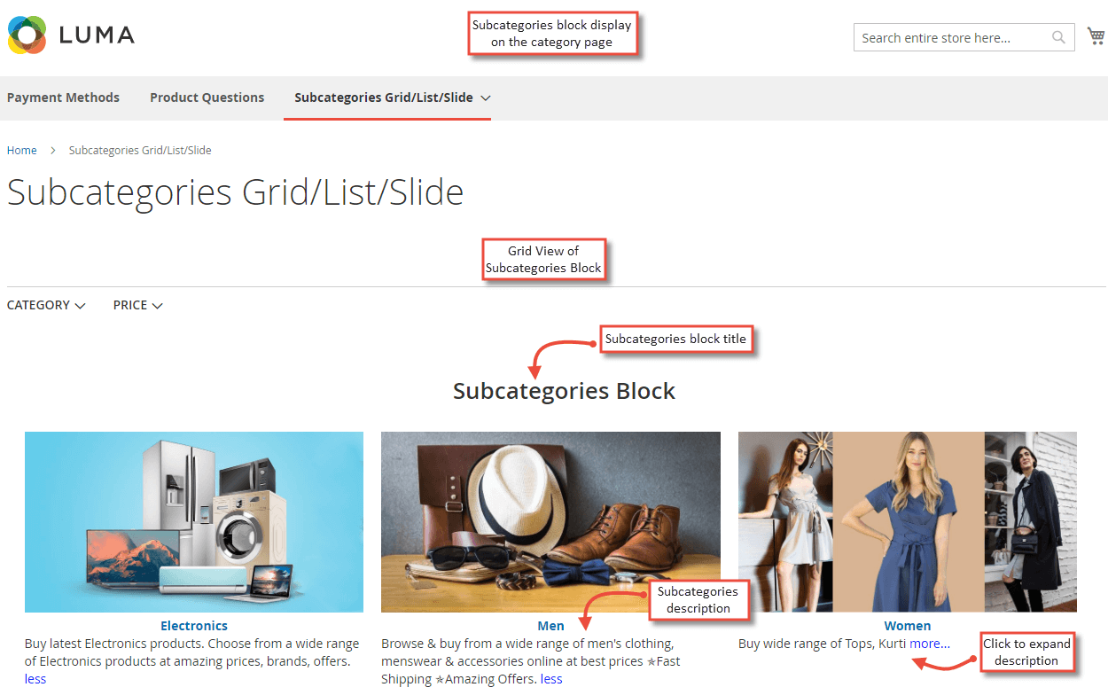Click 'less' under the Men description

coord(551,678)
